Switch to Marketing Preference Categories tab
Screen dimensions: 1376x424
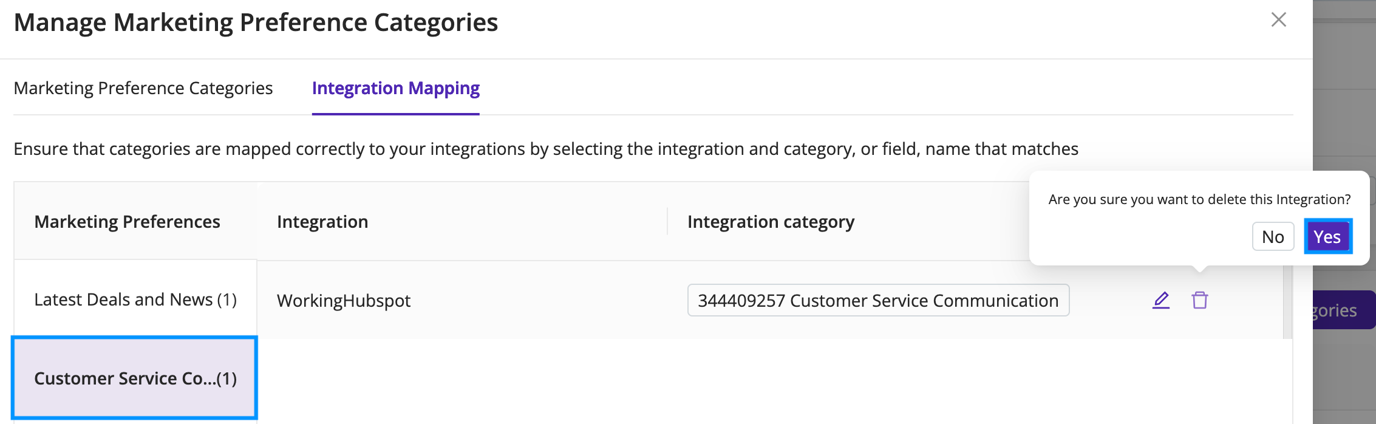pos(143,89)
